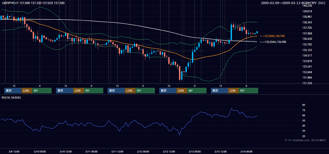The height and width of the screenshot is (154, 329).
Task: Click the 137.705 price axis label
Action: [x=307, y=28]
